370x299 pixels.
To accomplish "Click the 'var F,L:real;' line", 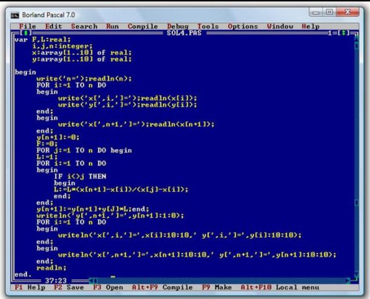I will (43, 39).
